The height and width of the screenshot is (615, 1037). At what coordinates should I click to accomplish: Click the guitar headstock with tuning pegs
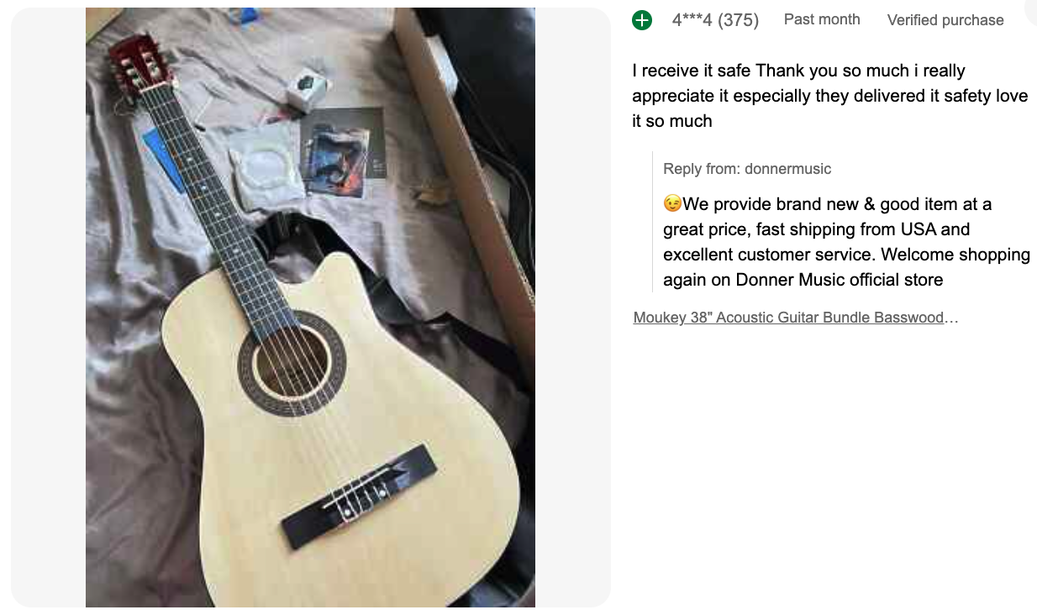134,66
